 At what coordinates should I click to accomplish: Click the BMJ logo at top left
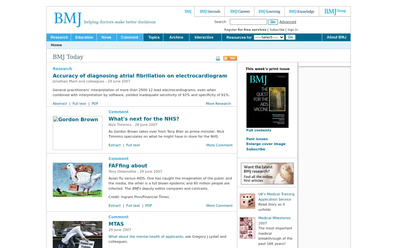pos(68,20)
